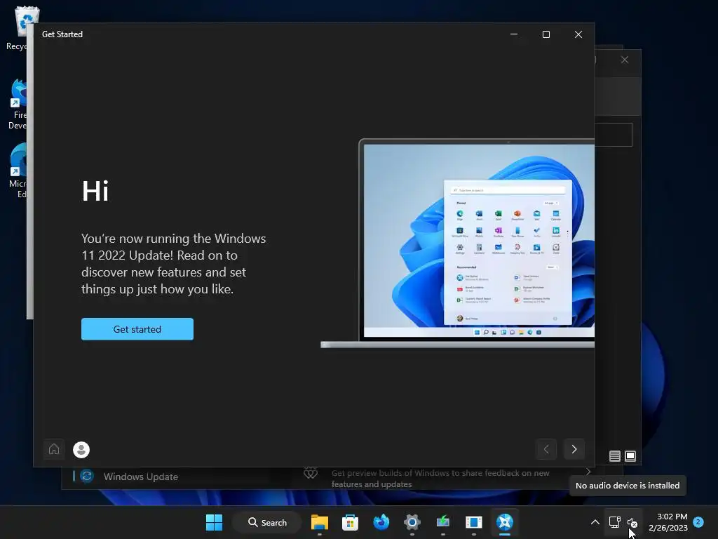Select the Firefox Developer desktop shortcut
The image size is (718, 539).
(18, 104)
